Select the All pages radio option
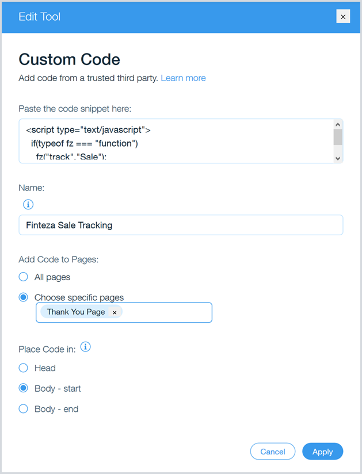The height and width of the screenshot is (474, 362). 24,277
